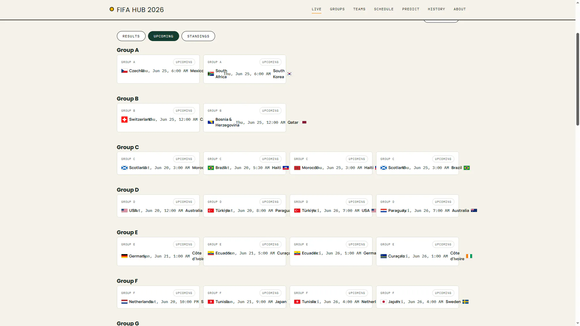Click the 'Qatar' team name

pos(293,123)
